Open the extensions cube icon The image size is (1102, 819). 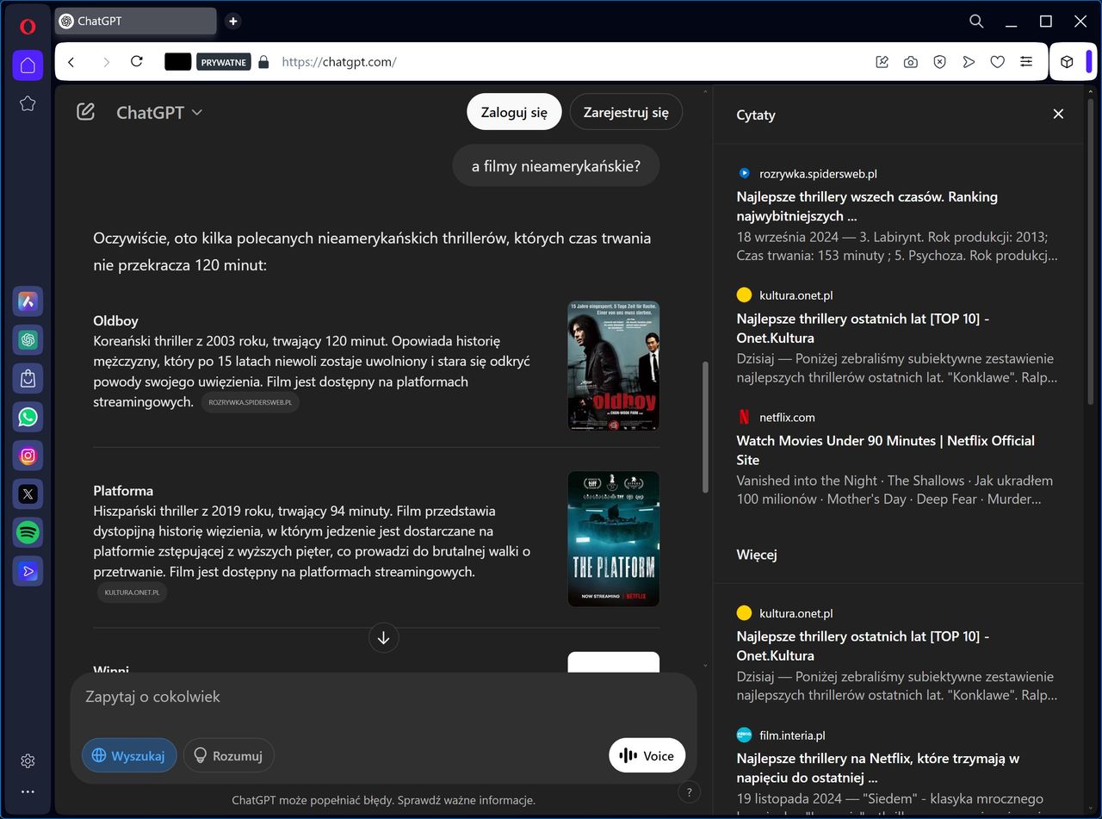[x=1067, y=62]
